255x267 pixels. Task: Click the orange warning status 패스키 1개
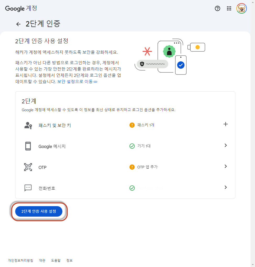[x=142, y=125]
